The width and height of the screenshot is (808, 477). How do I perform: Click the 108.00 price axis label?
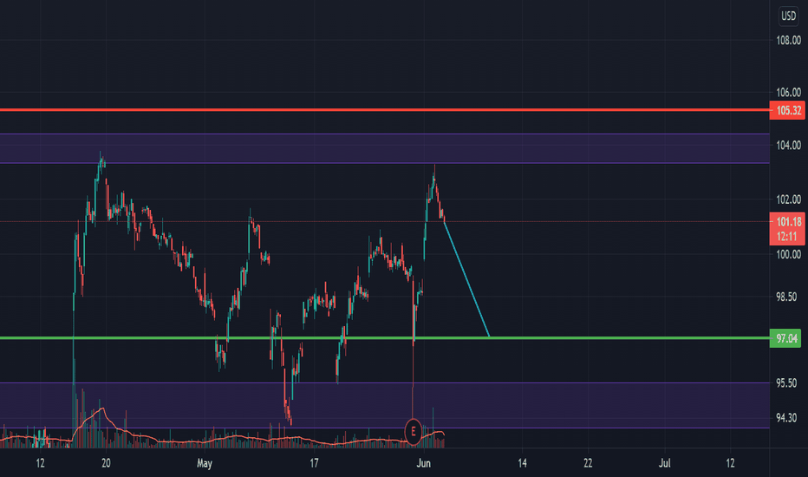tap(788, 40)
